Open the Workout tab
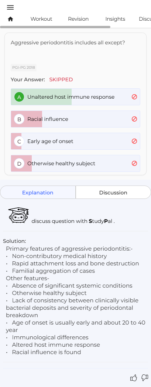 point(41,19)
